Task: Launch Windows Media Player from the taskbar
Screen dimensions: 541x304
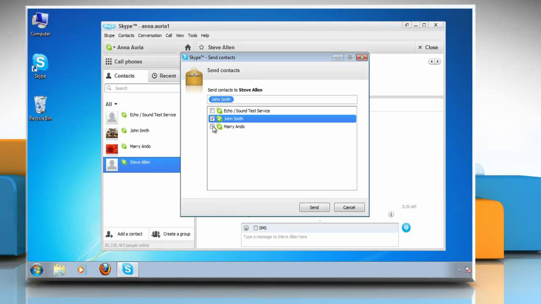Action: pos(82,269)
